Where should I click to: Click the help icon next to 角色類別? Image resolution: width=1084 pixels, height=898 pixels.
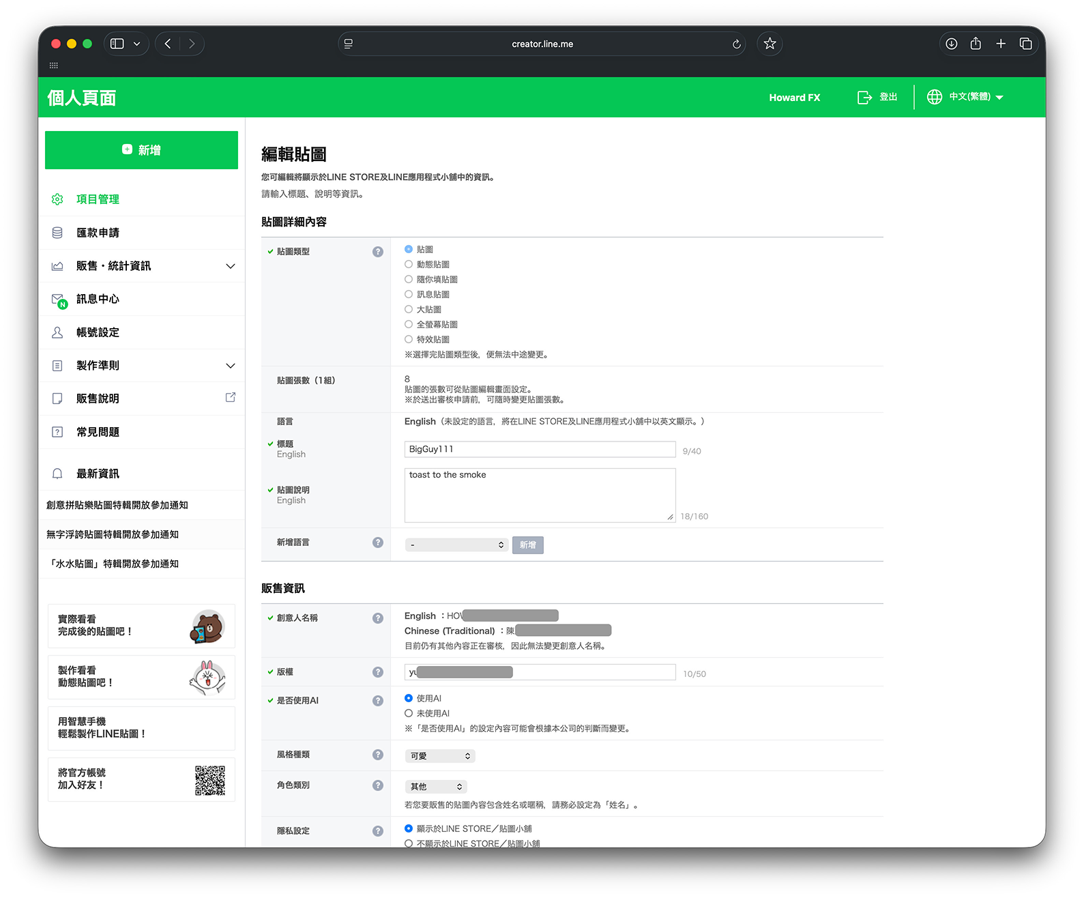point(378,785)
